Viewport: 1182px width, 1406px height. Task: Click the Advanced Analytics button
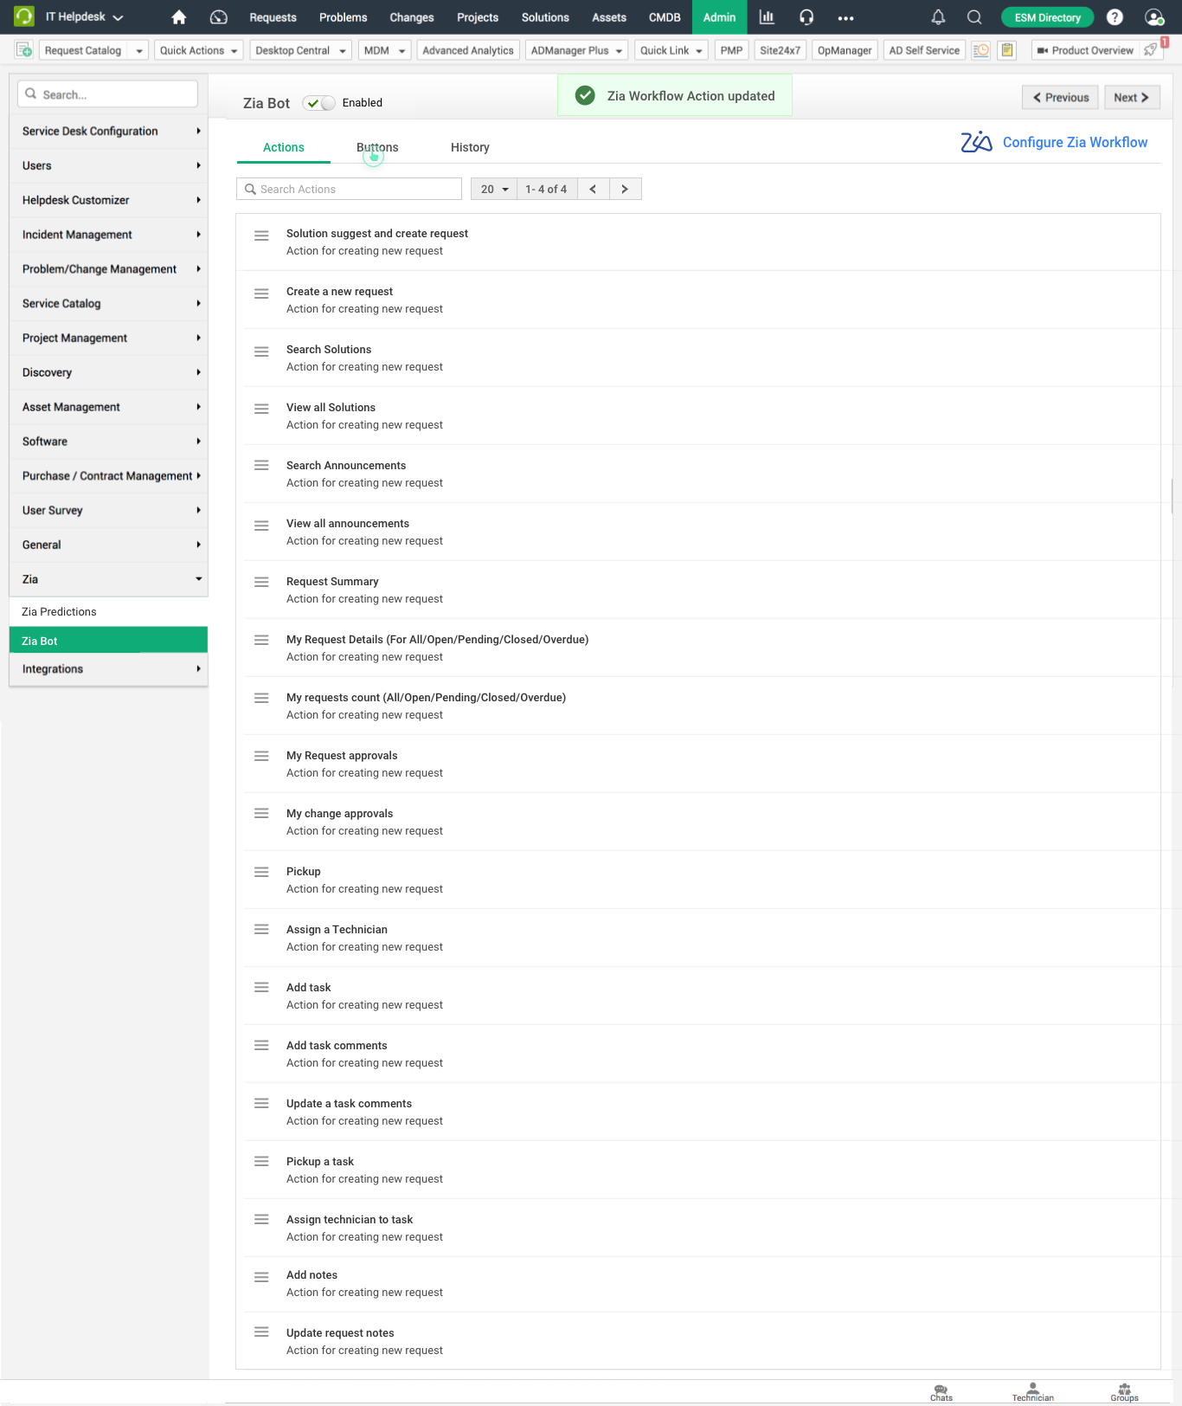(468, 50)
